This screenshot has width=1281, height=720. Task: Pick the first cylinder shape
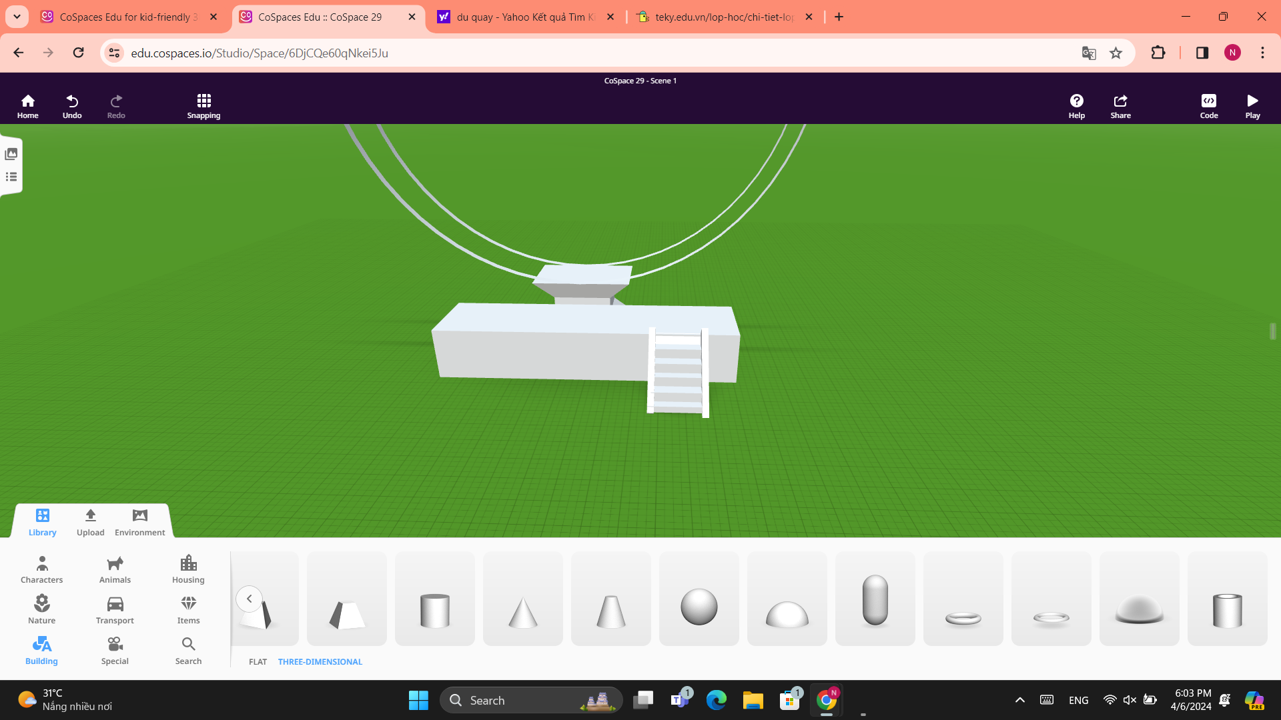pos(435,599)
